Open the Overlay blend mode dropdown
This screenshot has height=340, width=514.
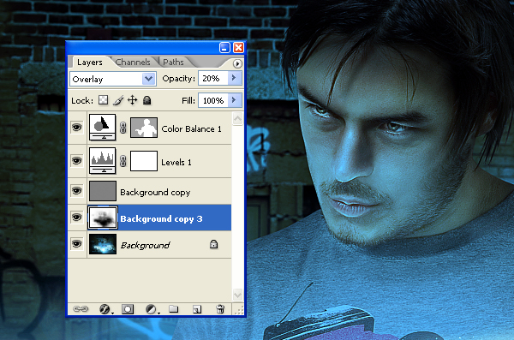(x=149, y=79)
